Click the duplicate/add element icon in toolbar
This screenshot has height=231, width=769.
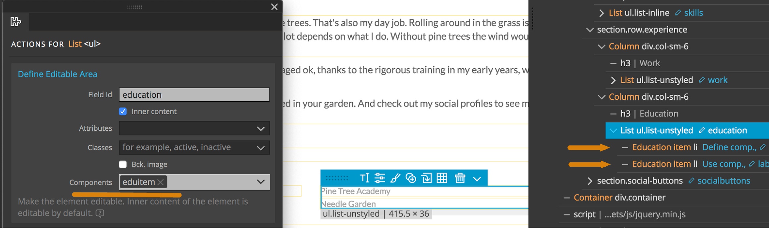tap(411, 178)
